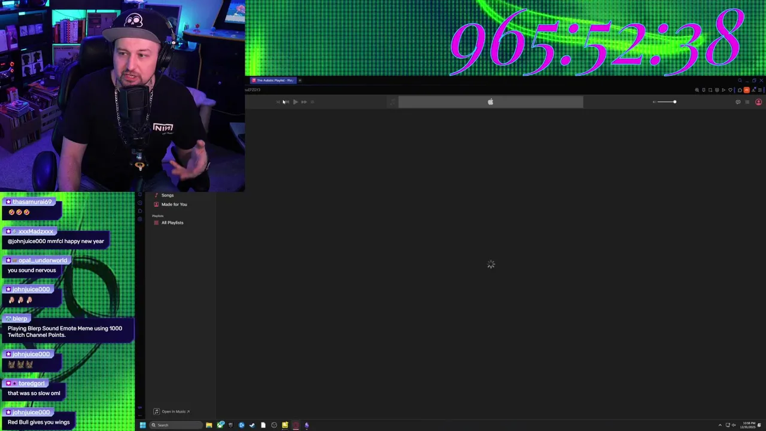
Task: Open Made for You in sidebar
Action: pos(174,204)
